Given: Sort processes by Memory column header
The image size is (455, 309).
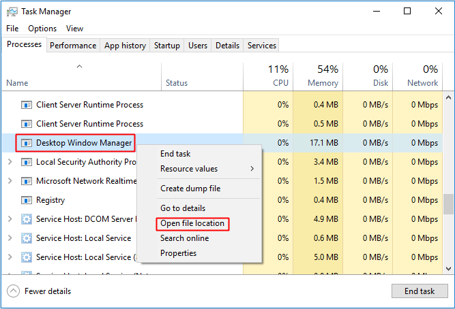Looking at the screenshot, I should [x=323, y=83].
